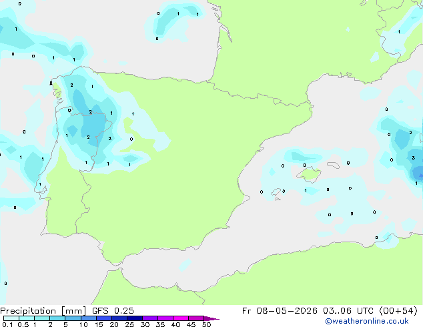
Task: Click the '0.1' legend scale value
Action: 7,324
